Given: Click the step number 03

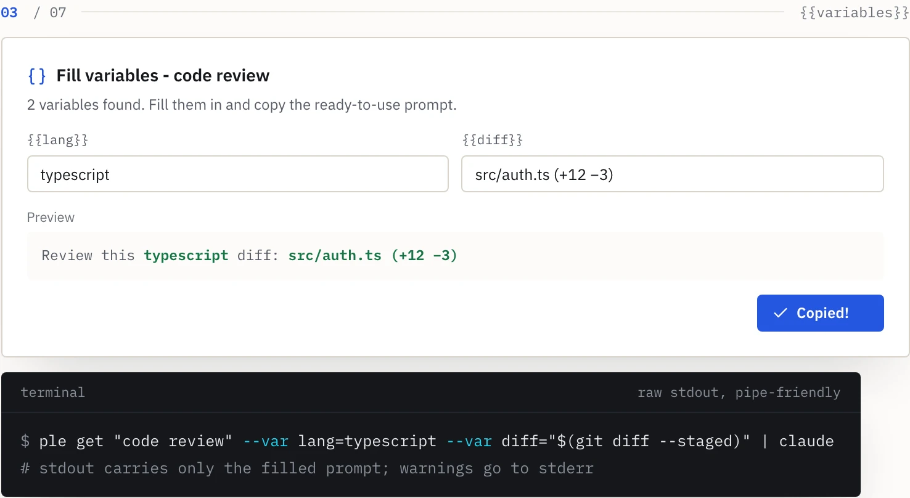Looking at the screenshot, I should [9, 12].
